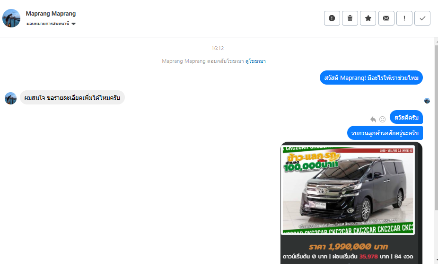Click the ราคา 1,990,000 บาท price text
The width and height of the screenshot is (438, 268).
click(x=348, y=247)
